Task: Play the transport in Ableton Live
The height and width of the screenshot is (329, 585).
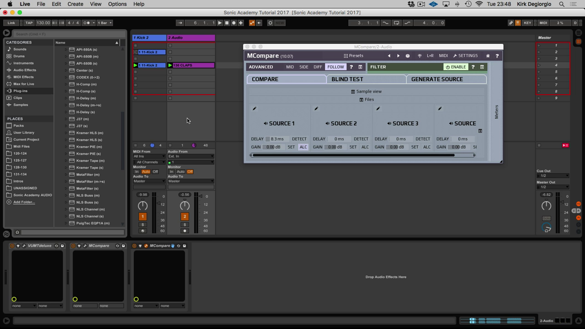Action: pyautogui.click(x=220, y=23)
